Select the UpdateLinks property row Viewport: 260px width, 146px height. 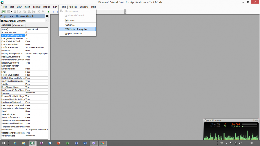(x=24, y=130)
